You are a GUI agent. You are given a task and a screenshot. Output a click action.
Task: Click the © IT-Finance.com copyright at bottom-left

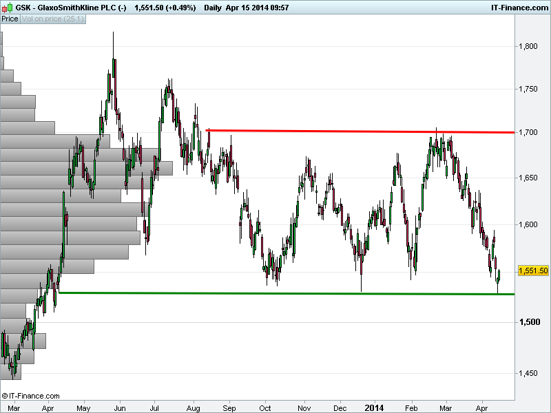click(31, 396)
